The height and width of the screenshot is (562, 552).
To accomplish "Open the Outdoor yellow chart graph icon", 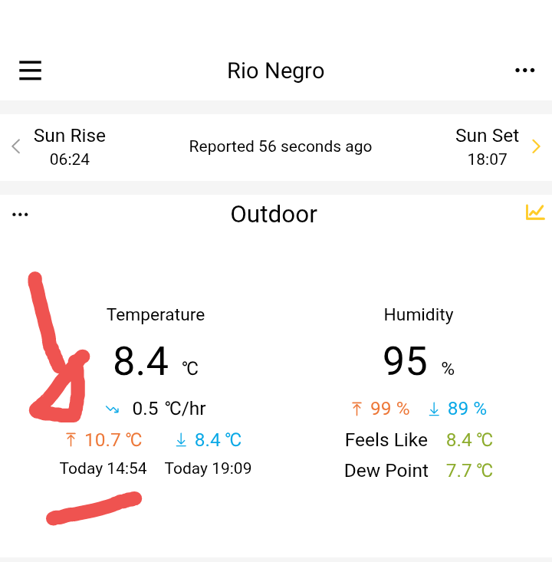I will pos(534,212).
